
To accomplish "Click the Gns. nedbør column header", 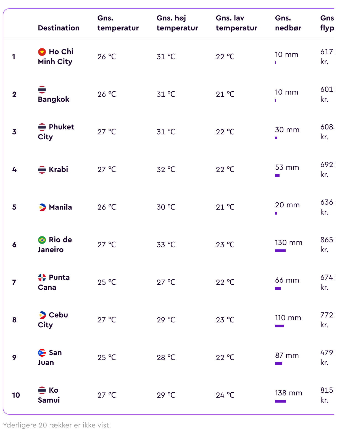I will click(x=288, y=23).
